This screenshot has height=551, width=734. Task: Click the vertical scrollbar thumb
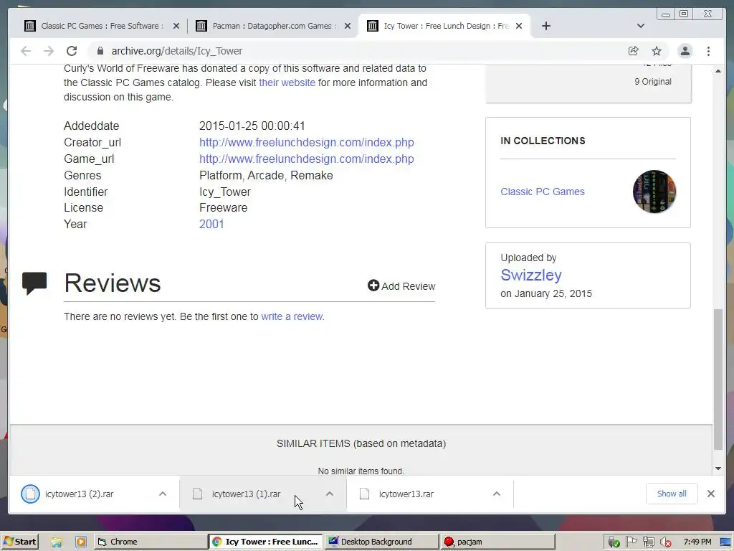718,380
